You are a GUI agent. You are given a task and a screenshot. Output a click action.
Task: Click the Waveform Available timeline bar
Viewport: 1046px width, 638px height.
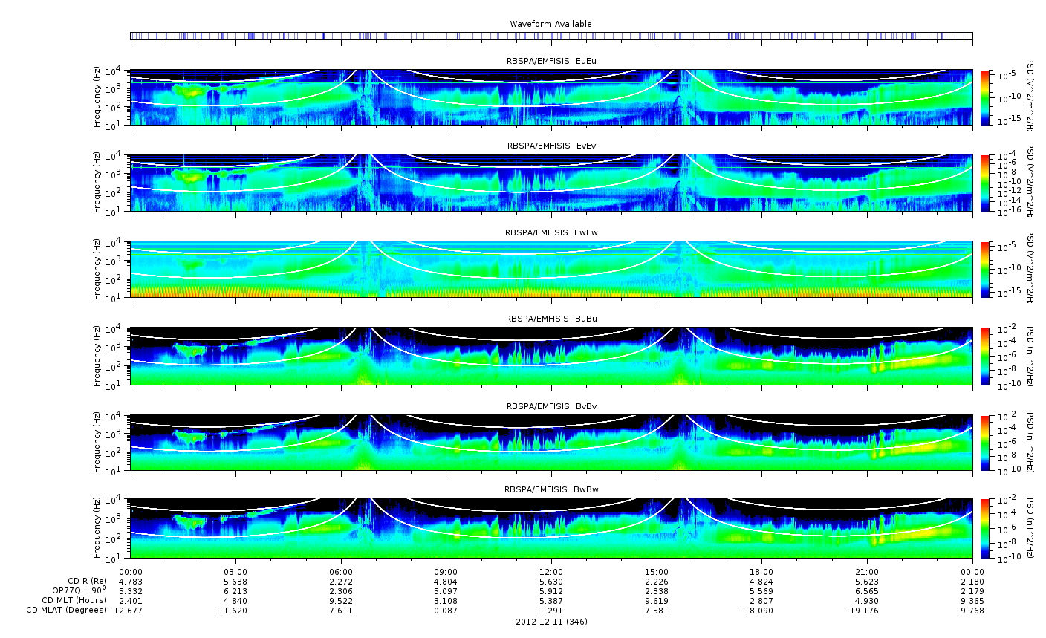pos(551,36)
